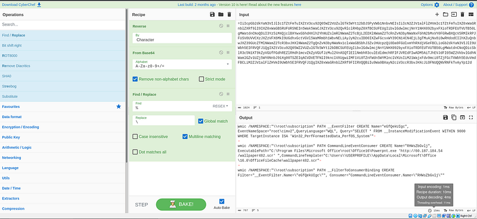This screenshot has width=477, height=219.
Task: Expand the Networking category
Action: coord(63,158)
